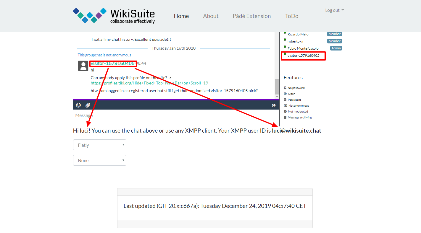Open the profiles.tiki.org link in chat
421x233 pixels.
[149, 83]
